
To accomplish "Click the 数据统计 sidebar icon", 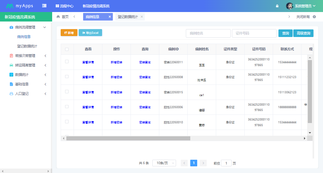I will click(x=11, y=75).
